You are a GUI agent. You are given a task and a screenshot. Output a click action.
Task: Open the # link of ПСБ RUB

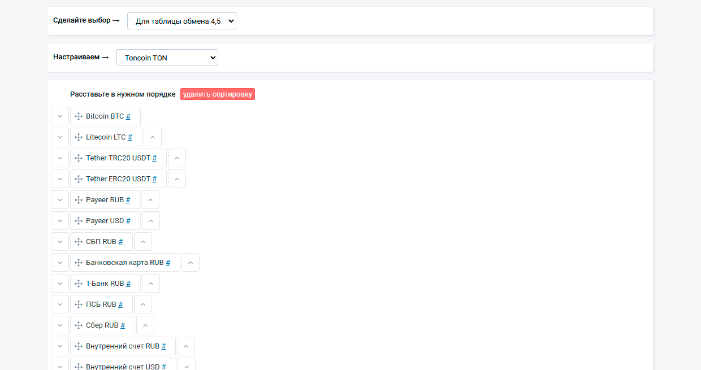[120, 304]
